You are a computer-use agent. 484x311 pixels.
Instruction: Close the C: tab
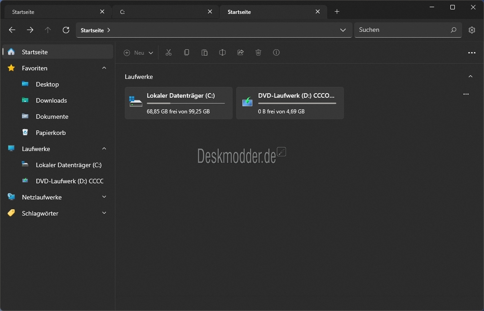coord(210,12)
